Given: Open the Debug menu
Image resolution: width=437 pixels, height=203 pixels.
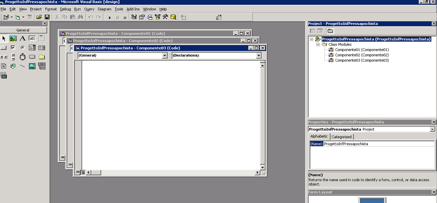Looking at the screenshot, I should (x=65, y=9).
